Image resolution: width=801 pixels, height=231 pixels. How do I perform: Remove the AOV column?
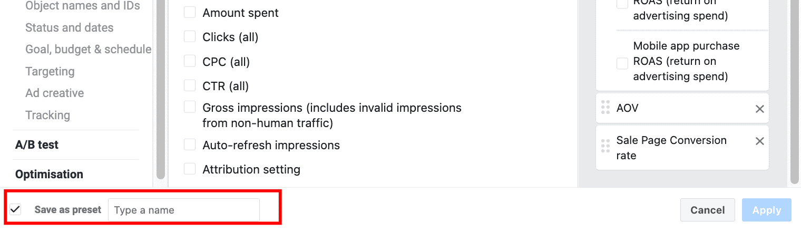point(759,109)
